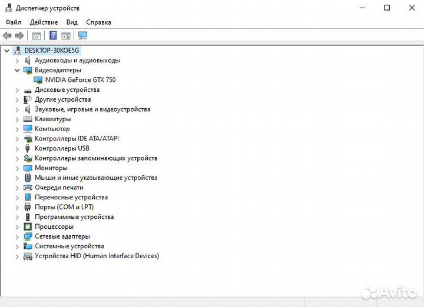The width and height of the screenshot is (424, 307).
Task: Open Help via blue question-mark icon
Action: (53, 35)
